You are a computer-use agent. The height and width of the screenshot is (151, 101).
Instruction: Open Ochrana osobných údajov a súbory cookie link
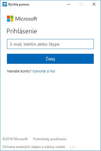[34, 147]
